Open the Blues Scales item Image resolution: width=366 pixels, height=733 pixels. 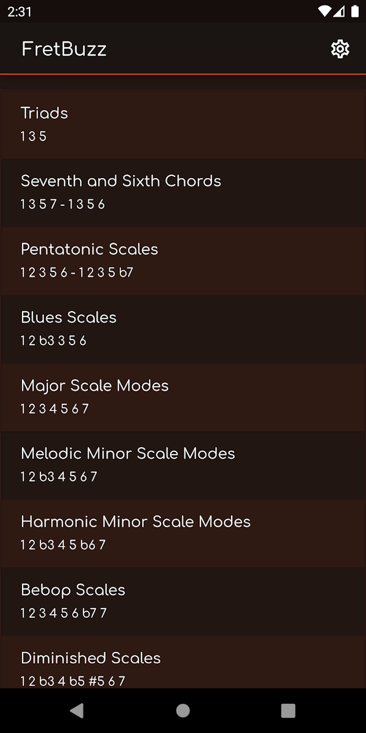click(x=183, y=329)
